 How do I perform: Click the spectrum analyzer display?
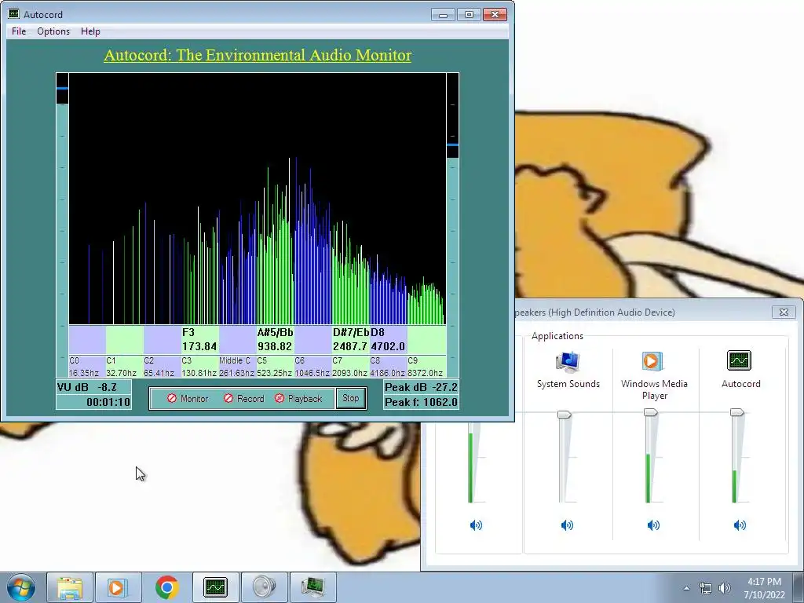pos(258,199)
